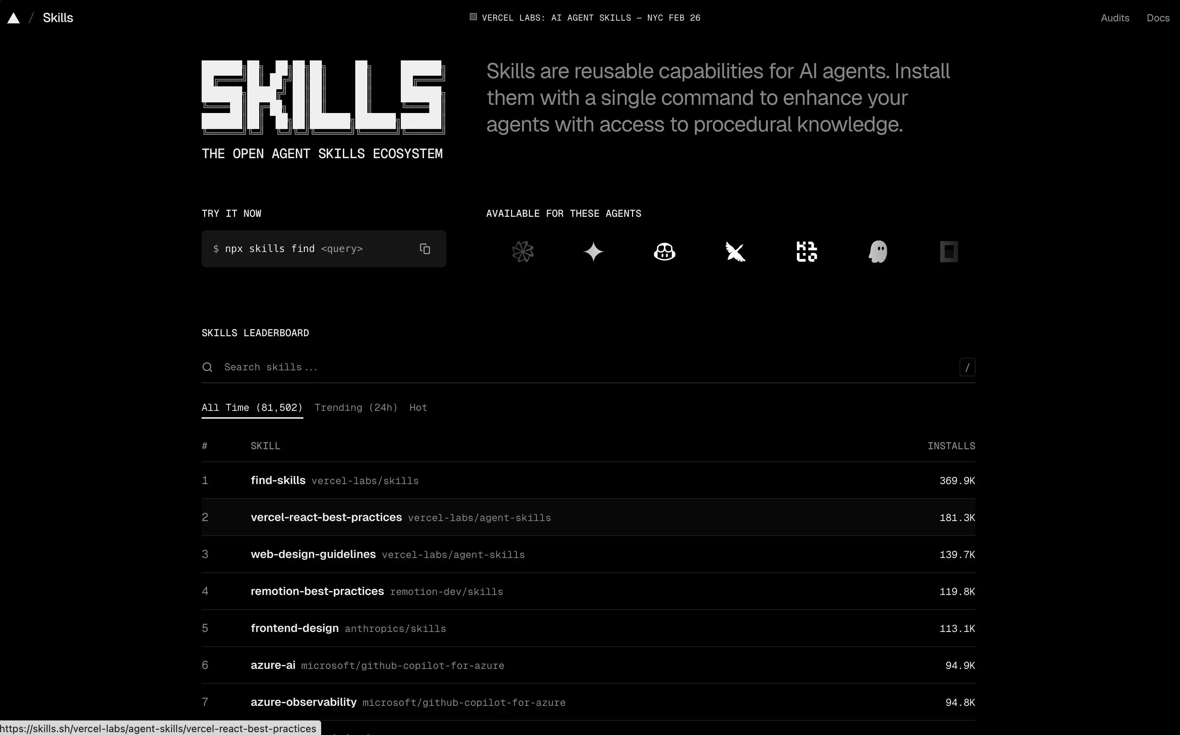Open the find-skills leaderboard entry
Screen dimensions: 1180x735
click(589, 480)
